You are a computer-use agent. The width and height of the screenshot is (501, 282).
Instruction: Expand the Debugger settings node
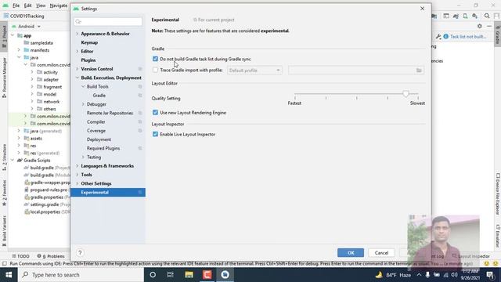(x=83, y=104)
